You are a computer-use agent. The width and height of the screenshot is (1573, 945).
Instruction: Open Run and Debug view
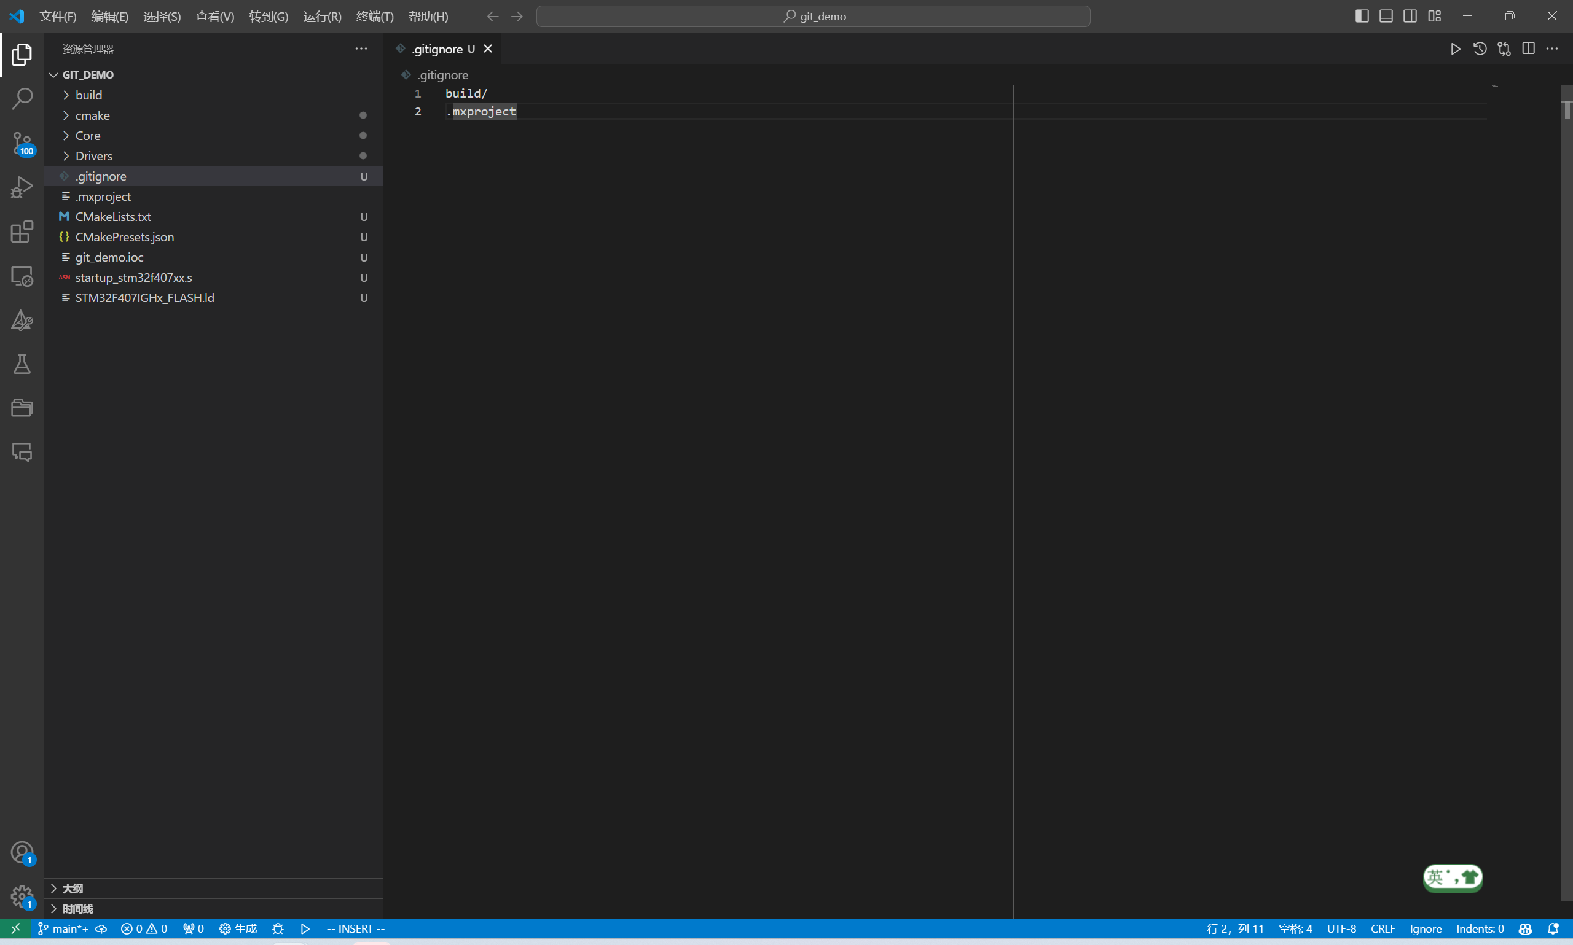tap(22, 187)
